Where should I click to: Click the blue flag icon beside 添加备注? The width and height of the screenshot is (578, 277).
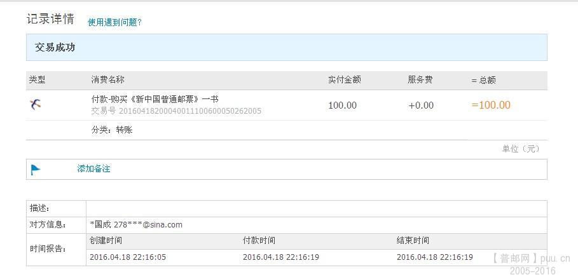pyautogui.click(x=36, y=170)
